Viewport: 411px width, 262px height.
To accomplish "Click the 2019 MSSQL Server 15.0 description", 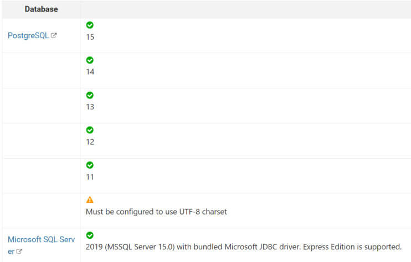I will click(x=244, y=247).
